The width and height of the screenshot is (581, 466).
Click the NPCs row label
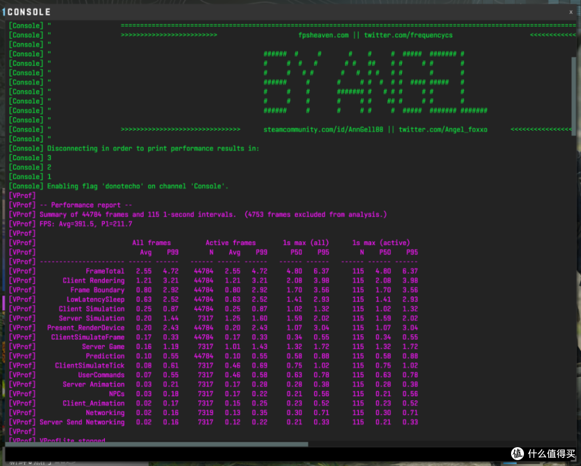pos(116,394)
